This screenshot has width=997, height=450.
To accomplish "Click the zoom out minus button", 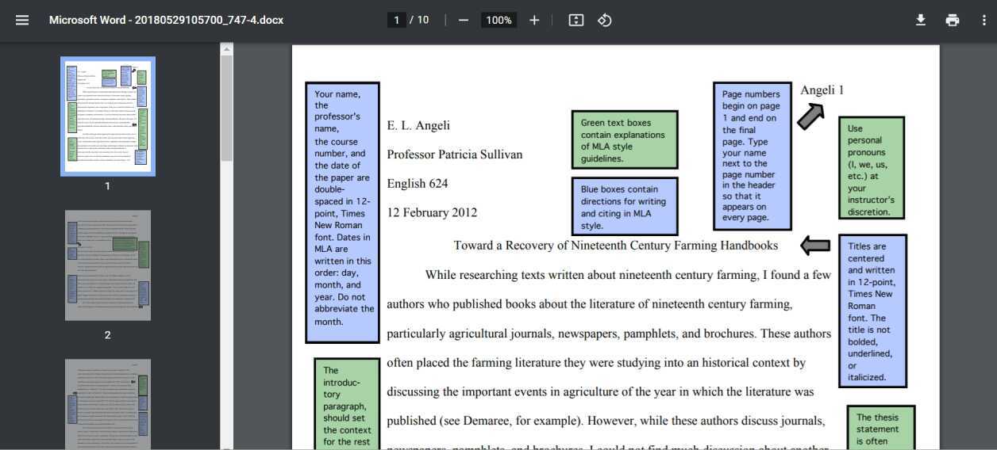I will point(464,20).
